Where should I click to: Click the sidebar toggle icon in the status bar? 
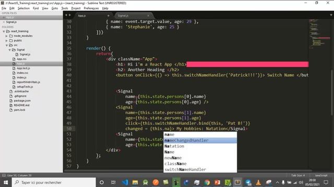point(4,176)
